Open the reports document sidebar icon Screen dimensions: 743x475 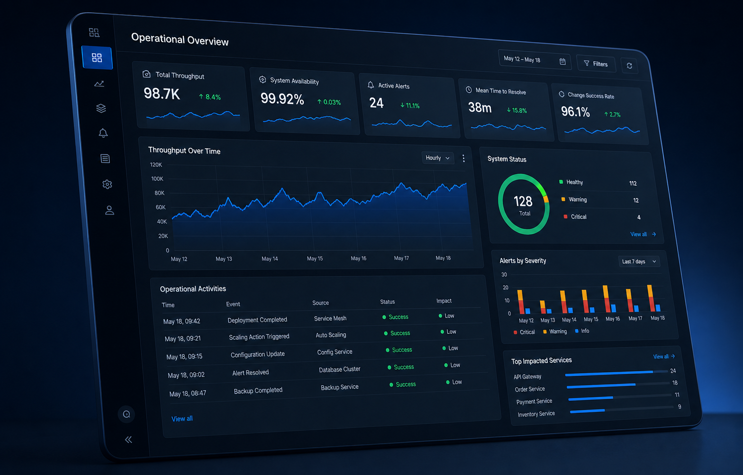tap(105, 158)
